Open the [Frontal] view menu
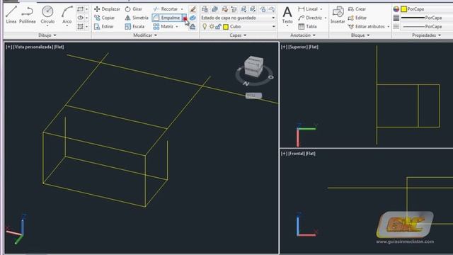 pyautogui.click(x=296, y=154)
